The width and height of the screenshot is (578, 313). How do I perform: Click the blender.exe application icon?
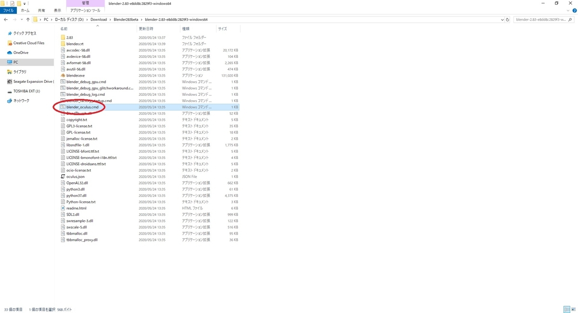pyautogui.click(x=63, y=76)
